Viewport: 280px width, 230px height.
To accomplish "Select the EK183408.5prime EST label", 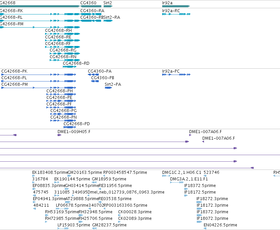I will click(x=50, y=172).
